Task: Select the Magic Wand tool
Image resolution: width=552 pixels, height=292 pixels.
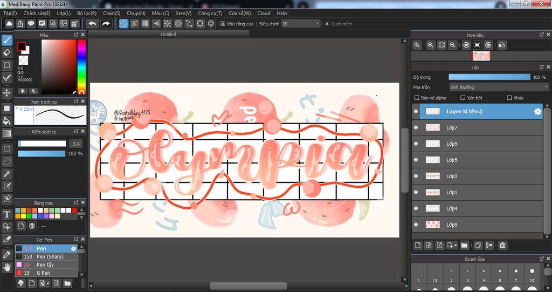Action: coord(6,174)
